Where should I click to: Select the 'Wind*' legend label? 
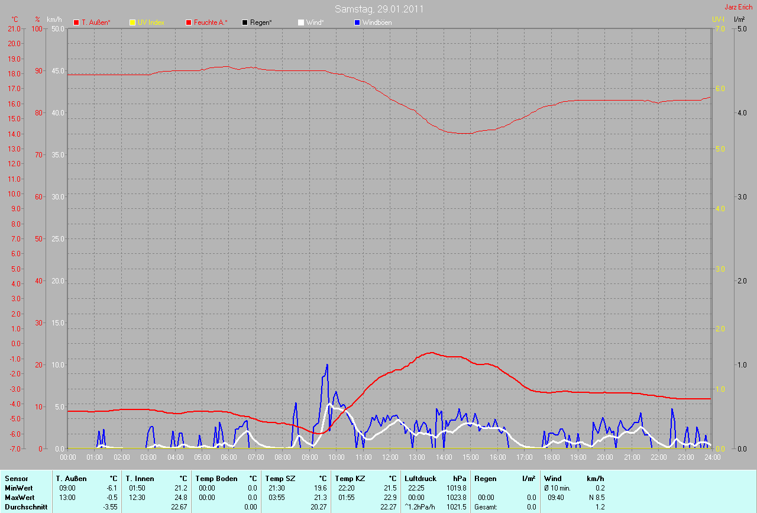point(315,22)
